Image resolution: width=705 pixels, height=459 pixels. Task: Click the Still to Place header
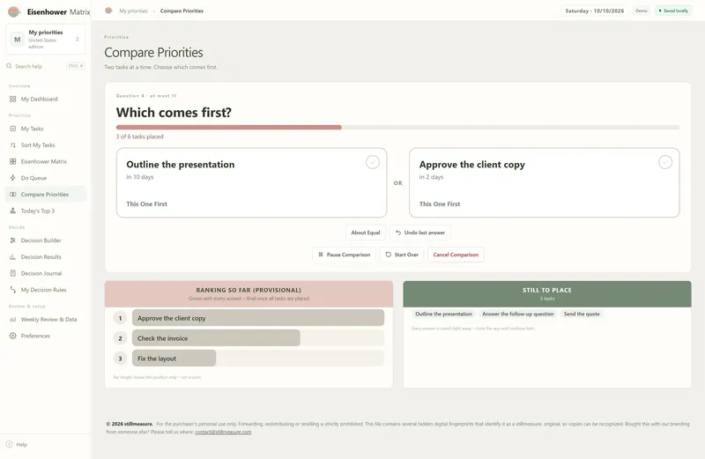pos(547,294)
